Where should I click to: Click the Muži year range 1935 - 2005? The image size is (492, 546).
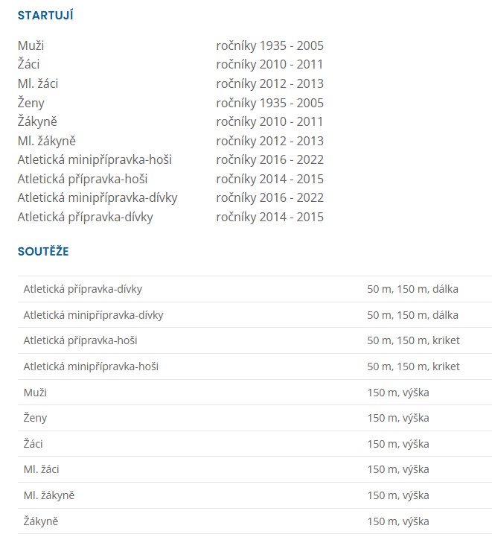coord(269,45)
